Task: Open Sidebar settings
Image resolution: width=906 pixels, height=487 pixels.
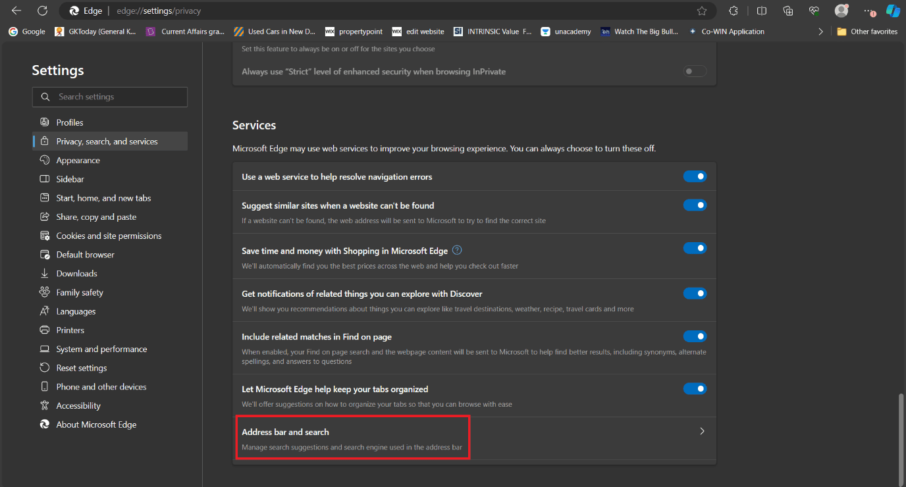Action: 110,179
